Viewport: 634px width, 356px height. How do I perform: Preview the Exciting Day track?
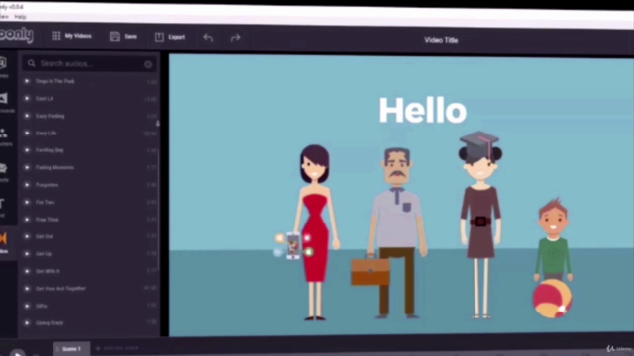pos(27,150)
